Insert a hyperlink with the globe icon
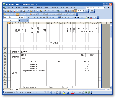Viewport: 117px width, 99px height. (x=58, y=11)
